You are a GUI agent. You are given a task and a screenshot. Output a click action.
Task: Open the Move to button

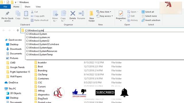click(55, 16)
